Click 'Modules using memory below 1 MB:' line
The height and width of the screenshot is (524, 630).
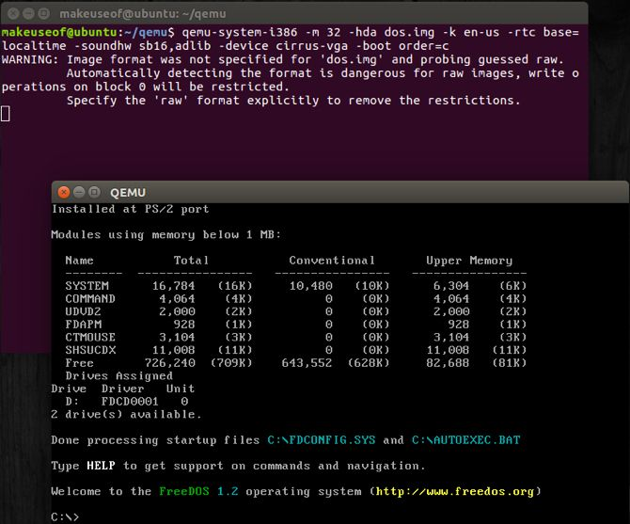(165, 234)
